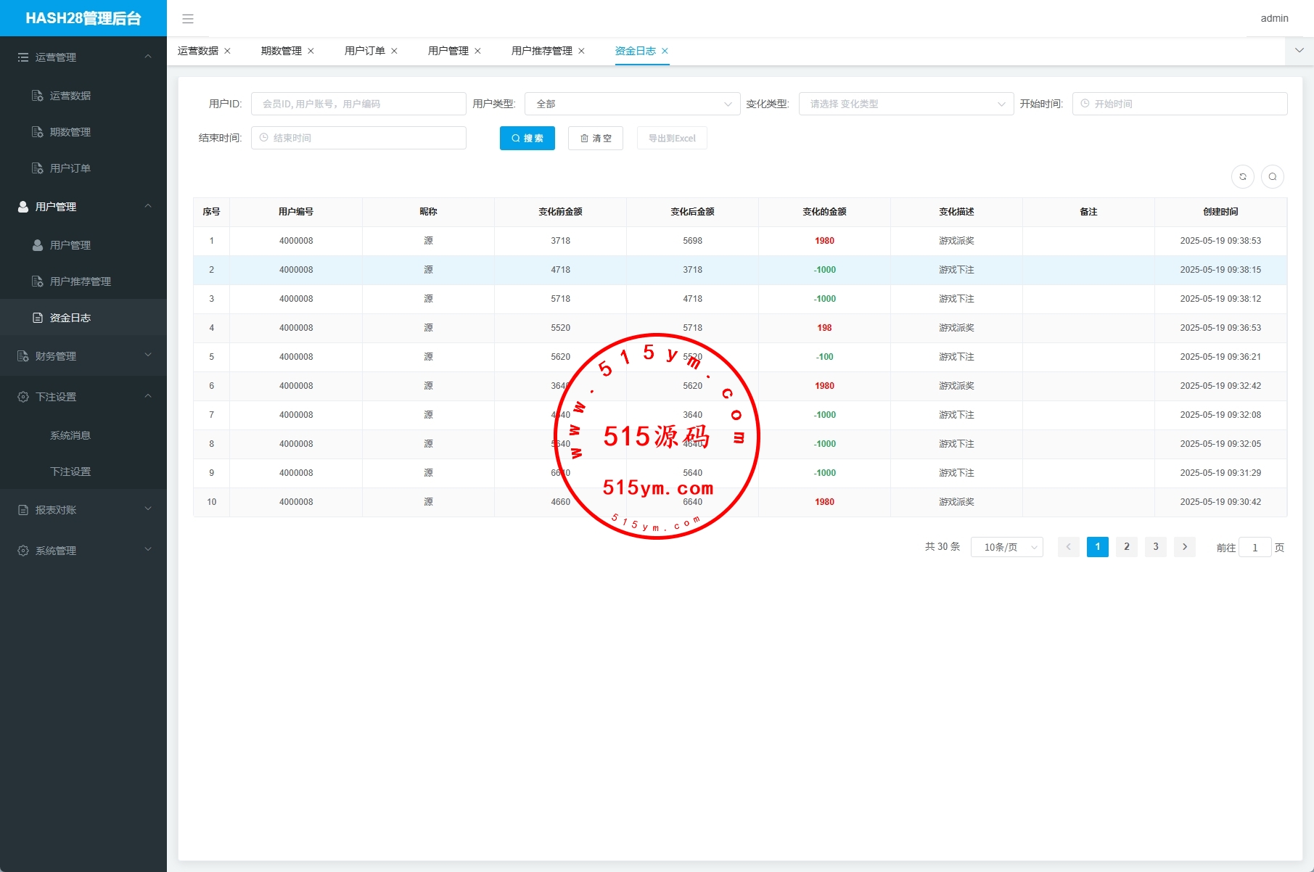This screenshot has width=1314, height=872.
Task: Click the table refresh icon
Action: (x=1242, y=176)
